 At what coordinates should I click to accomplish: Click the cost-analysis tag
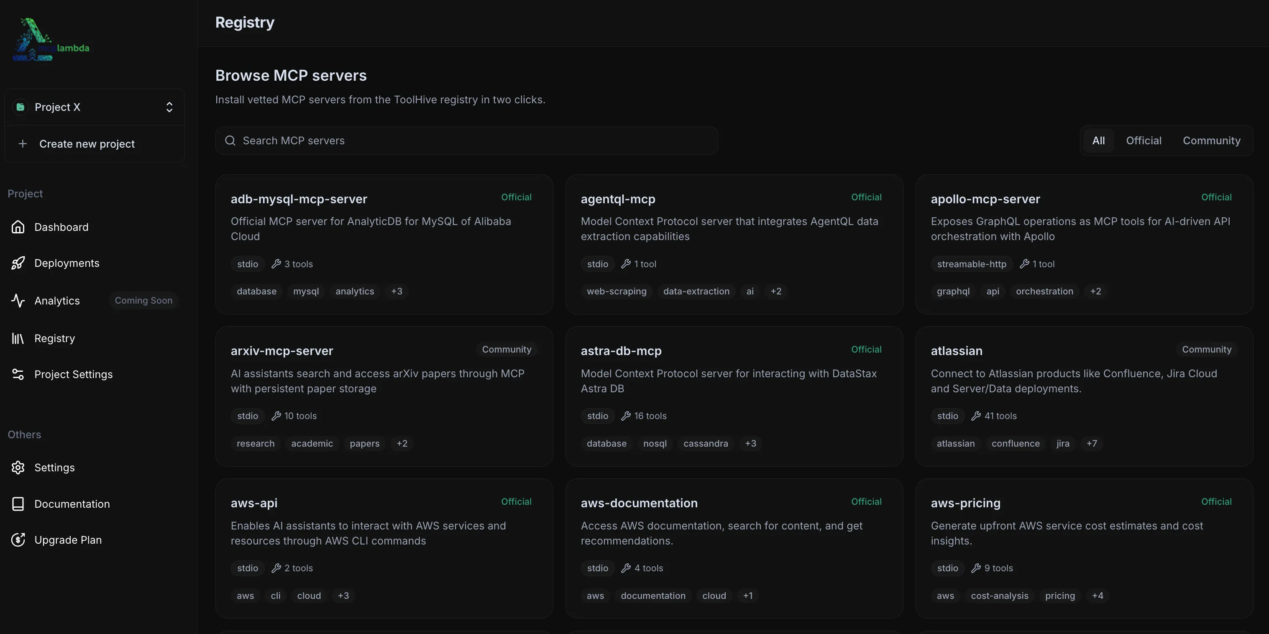tap(1000, 596)
